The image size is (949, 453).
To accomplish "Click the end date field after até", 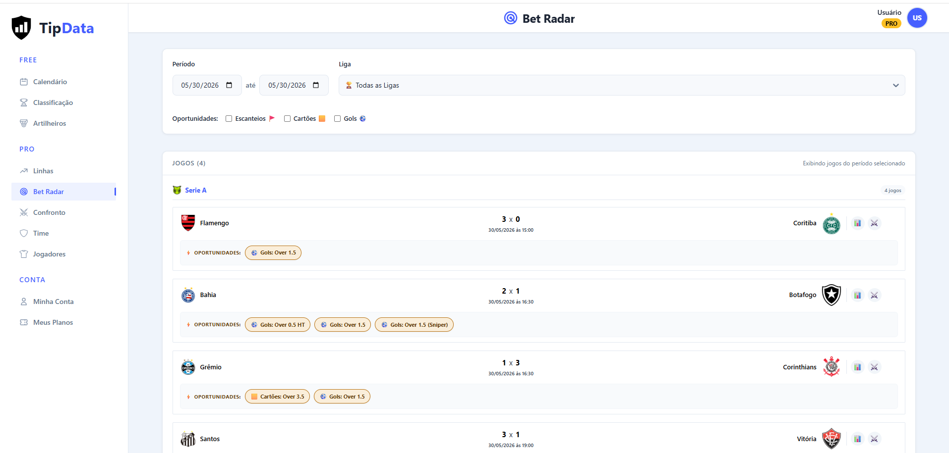I will [x=294, y=85].
